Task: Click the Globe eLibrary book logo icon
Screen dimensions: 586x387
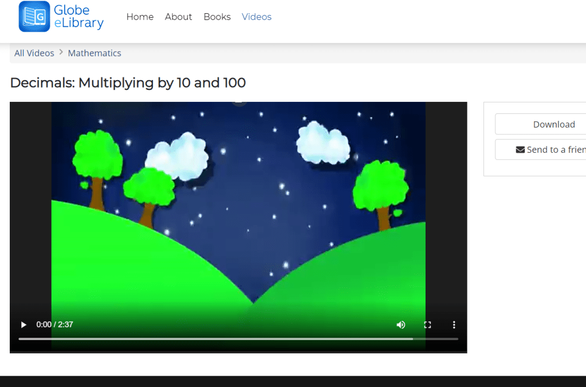Action: click(34, 17)
